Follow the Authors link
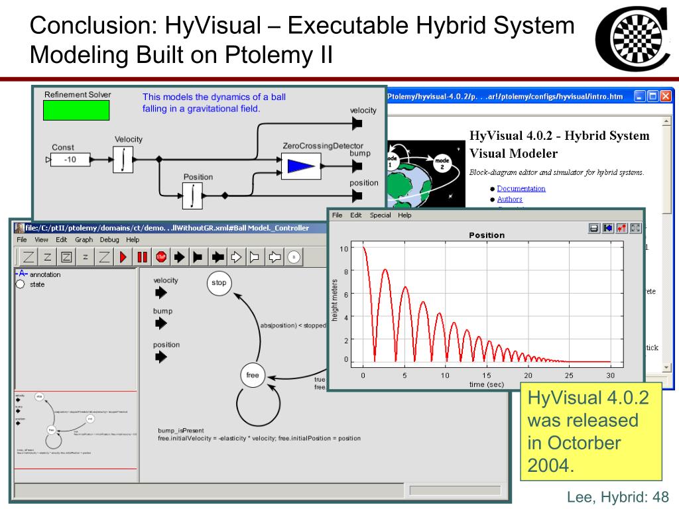Screen dimensions: 679x509 pos(510,199)
